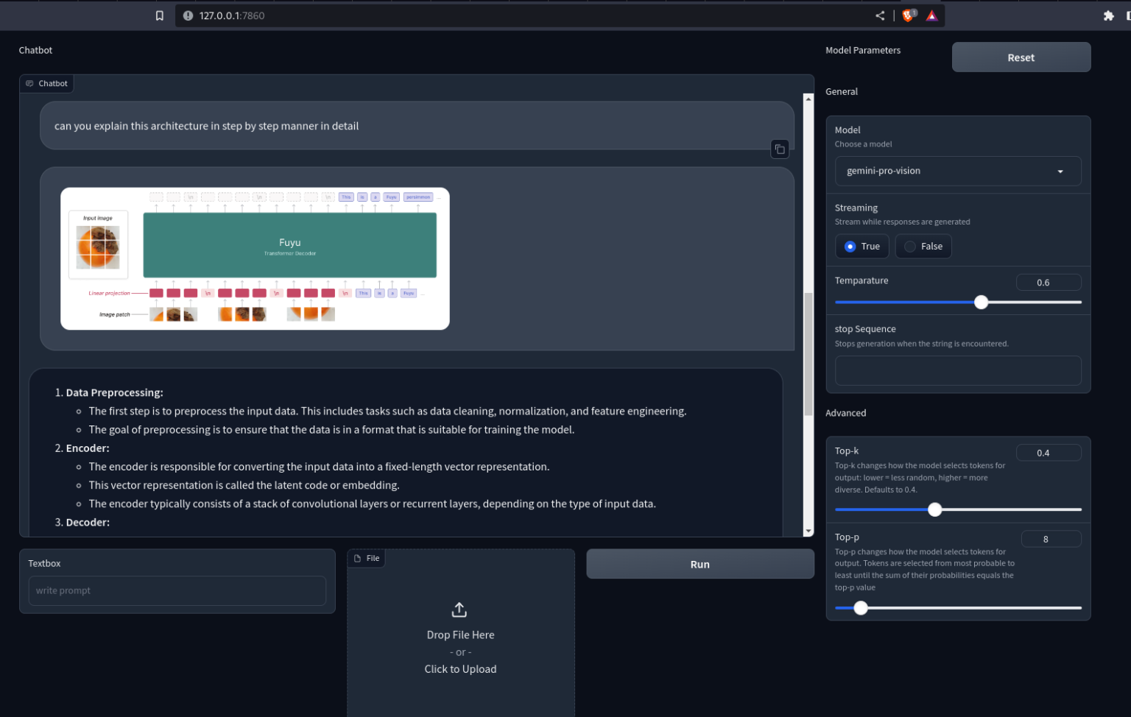Select the File tab above the upload area
Screen dimensions: 1131x717
[366, 558]
